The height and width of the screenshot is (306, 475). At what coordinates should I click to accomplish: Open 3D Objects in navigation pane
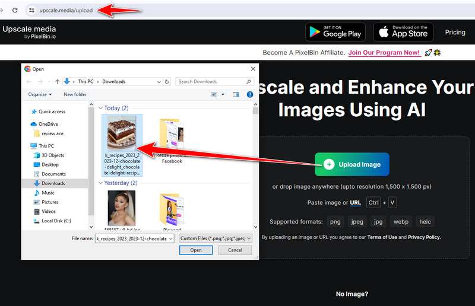pos(49,155)
